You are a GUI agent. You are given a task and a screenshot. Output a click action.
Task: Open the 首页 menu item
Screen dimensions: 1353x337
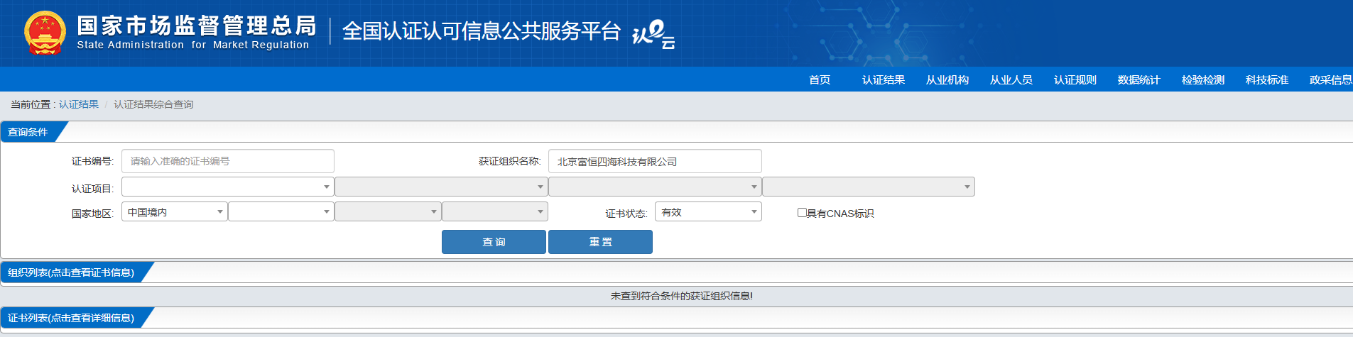pyautogui.click(x=820, y=79)
